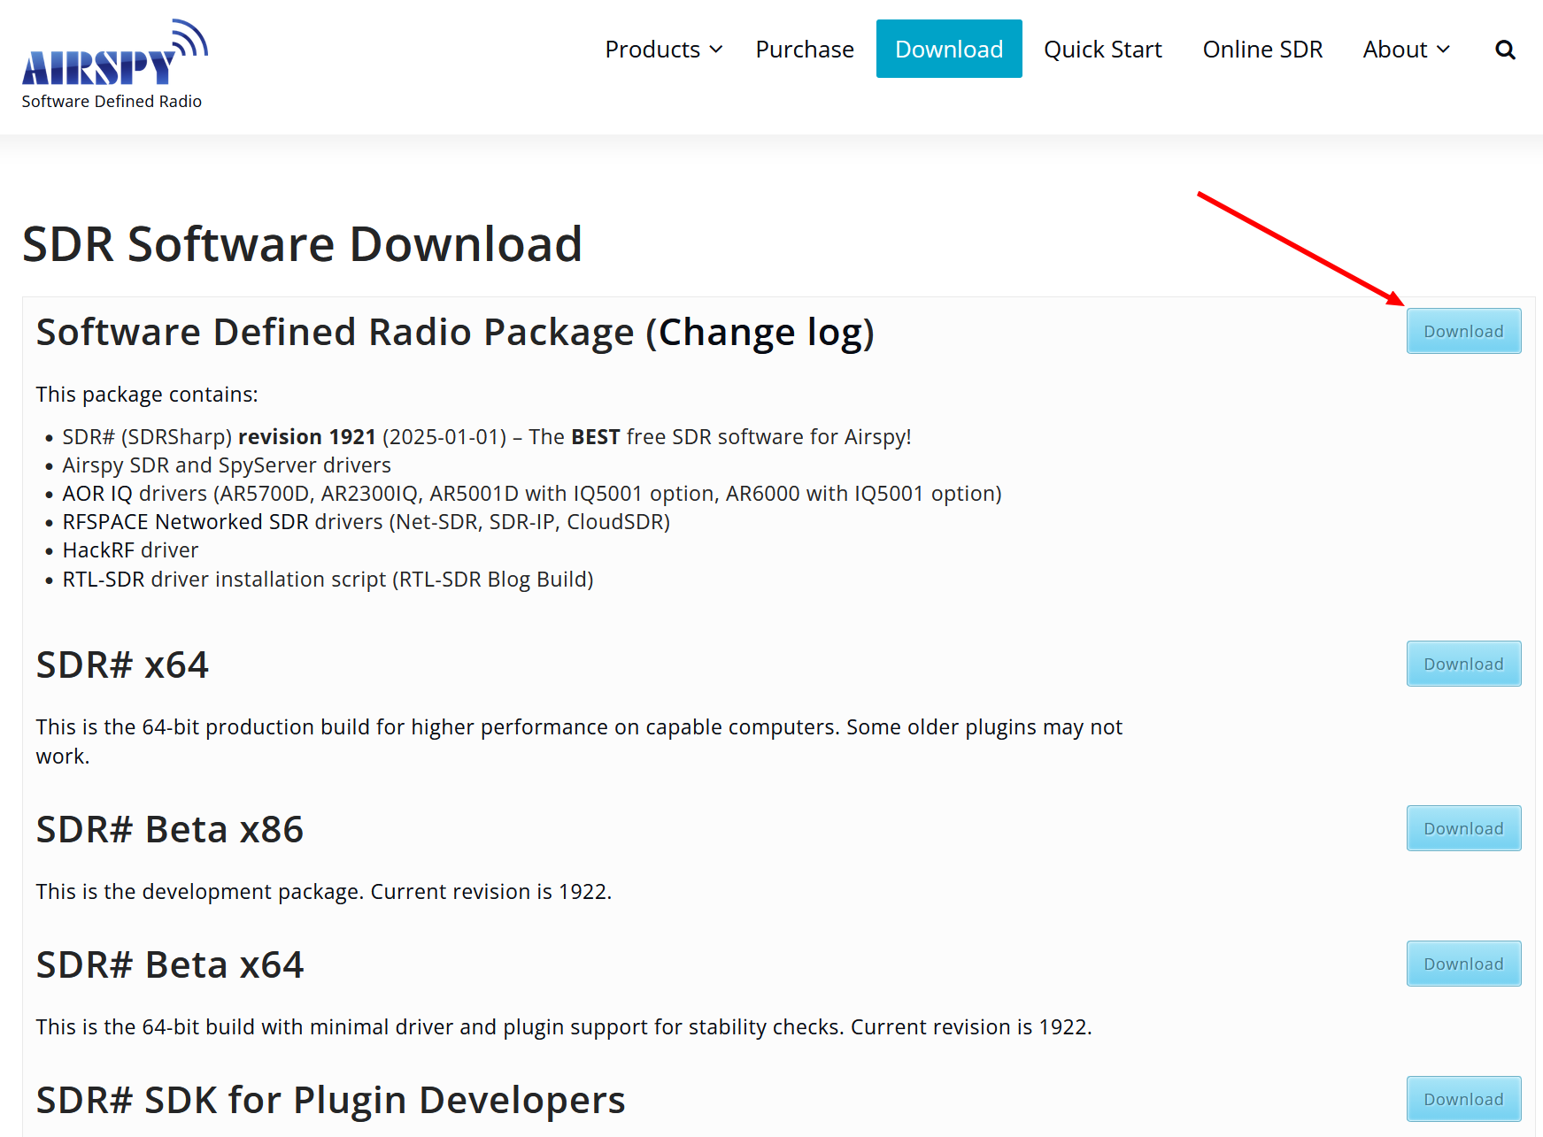This screenshot has width=1543, height=1137.
Task: Click the 'SDR# Beta x64' heading
Action: pyautogui.click(x=170, y=964)
